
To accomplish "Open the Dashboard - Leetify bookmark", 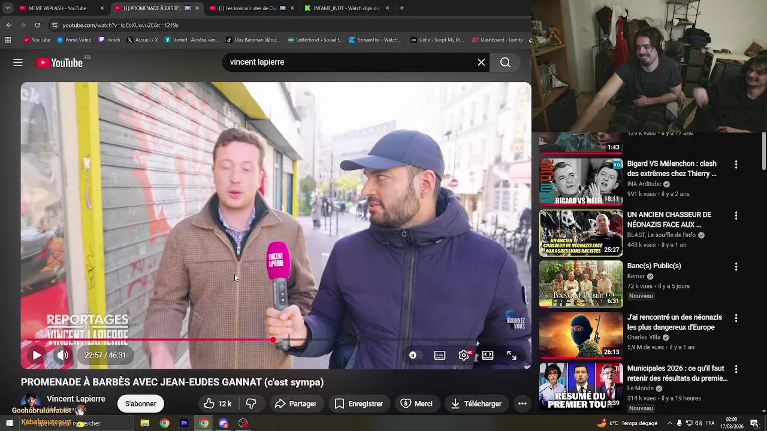I will tap(497, 40).
